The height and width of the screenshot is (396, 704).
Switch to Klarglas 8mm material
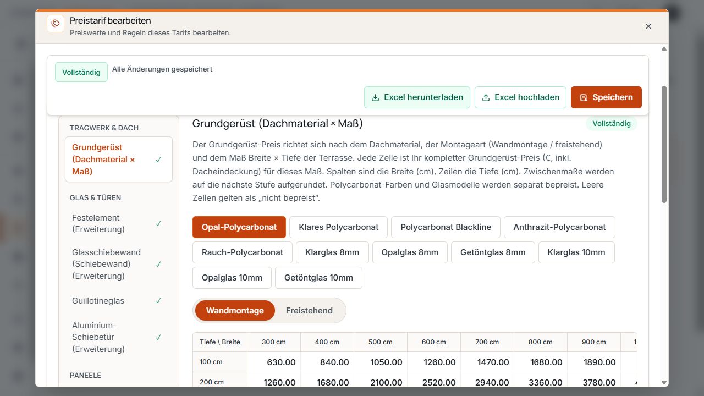(332, 252)
